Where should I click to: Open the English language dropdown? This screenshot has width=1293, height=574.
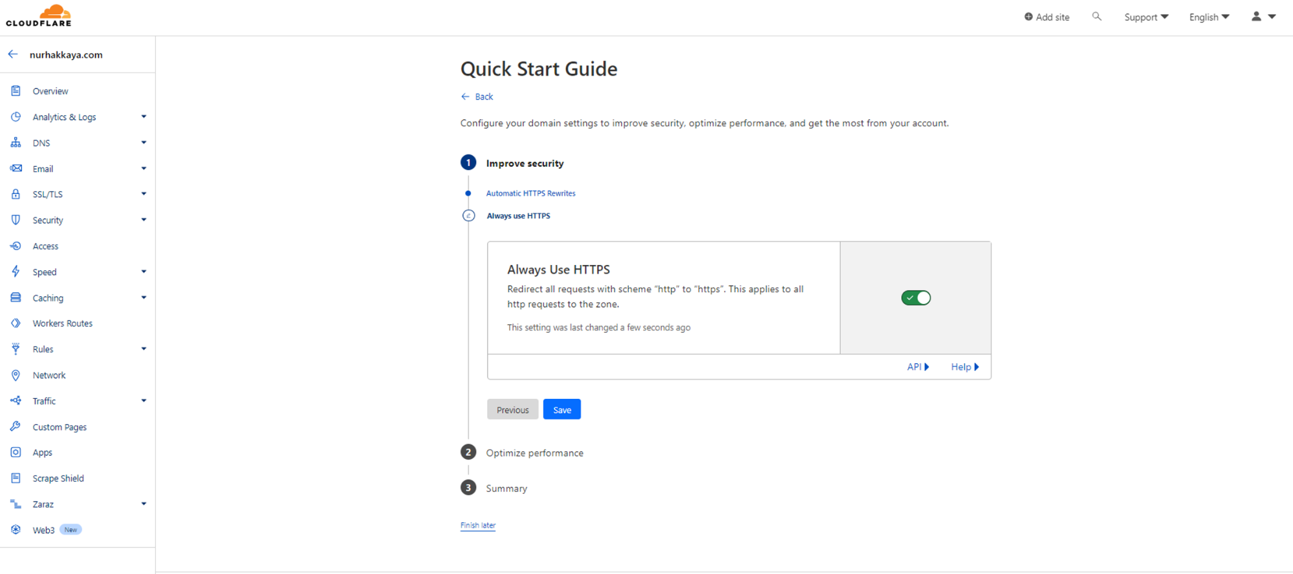click(x=1209, y=17)
